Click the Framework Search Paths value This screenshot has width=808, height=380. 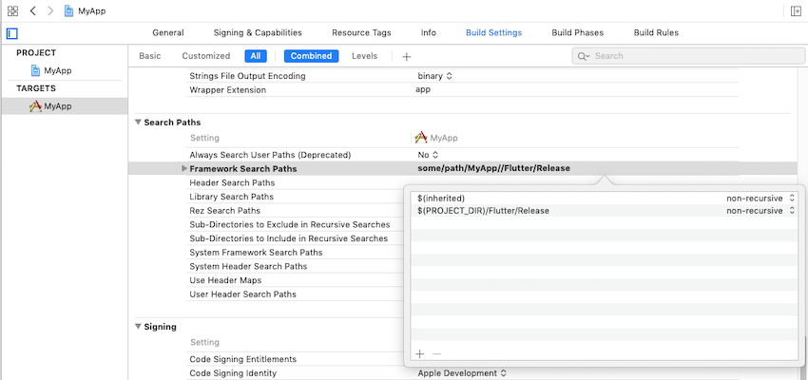pyautogui.click(x=493, y=168)
